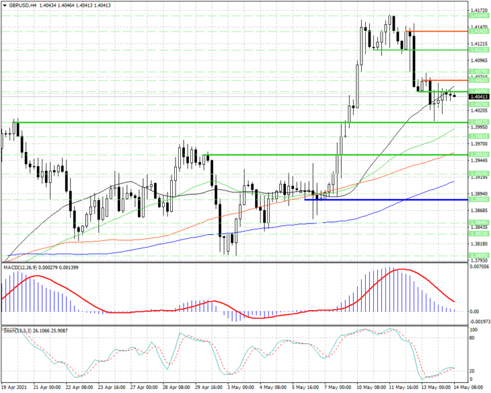The image size is (491, 393).
Task: Select the 1.41640 level price label
Action: click(479, 15)
